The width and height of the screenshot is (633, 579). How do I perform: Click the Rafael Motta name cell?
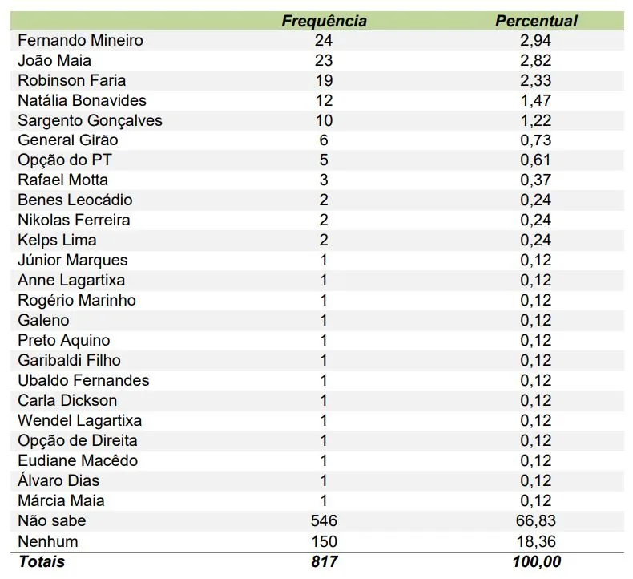point(62,180)
